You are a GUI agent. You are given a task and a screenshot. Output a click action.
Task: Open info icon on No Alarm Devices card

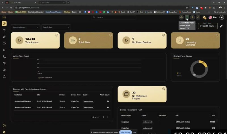(x=164, y=35)
